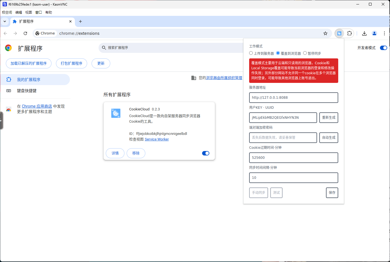Click the Web Store rainbow icon in sidebar
This screenshot has height=262, width=390.
coord(9,109)
